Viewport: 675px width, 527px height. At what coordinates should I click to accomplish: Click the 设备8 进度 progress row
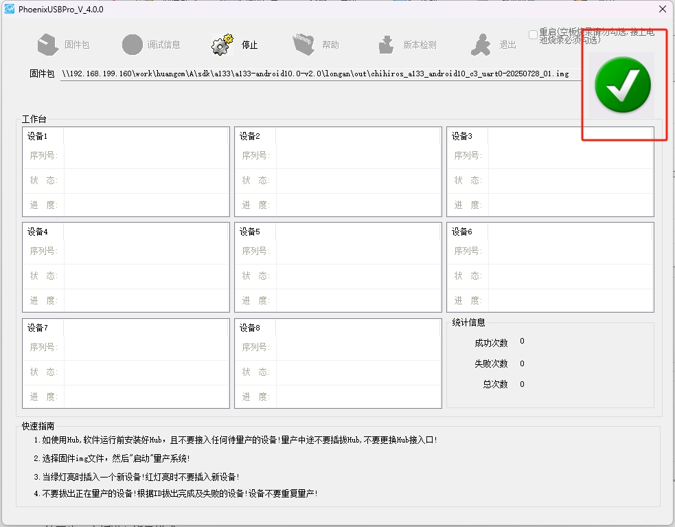tap(358, 396)
